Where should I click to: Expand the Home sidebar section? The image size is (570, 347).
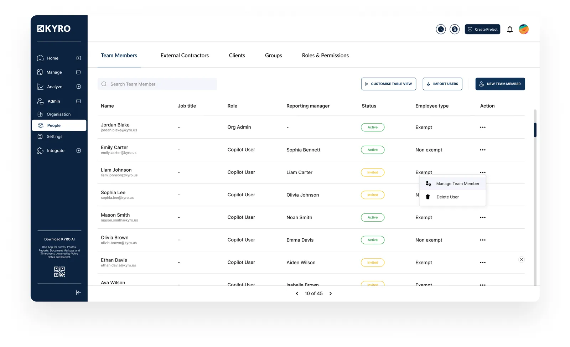[x=79, y=58]
